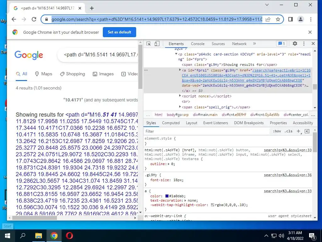
Task: Select the inspect element picker icon
Action: pos(148,43)
